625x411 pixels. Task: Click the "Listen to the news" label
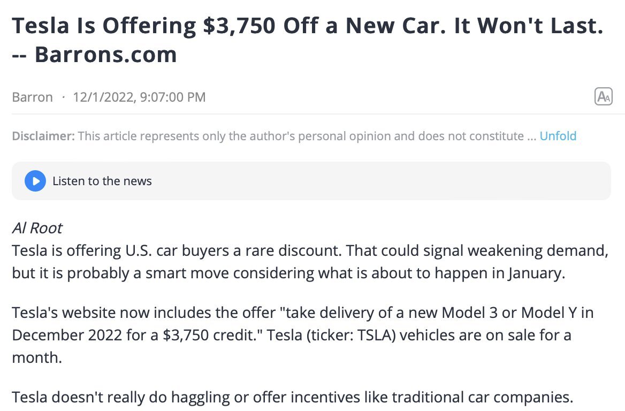click(x=102, y=181)
